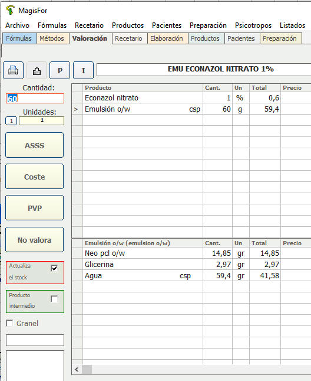Open the Psicotropos menu
Viewport: 311px width, 381px height.
[x=253, y=25]
